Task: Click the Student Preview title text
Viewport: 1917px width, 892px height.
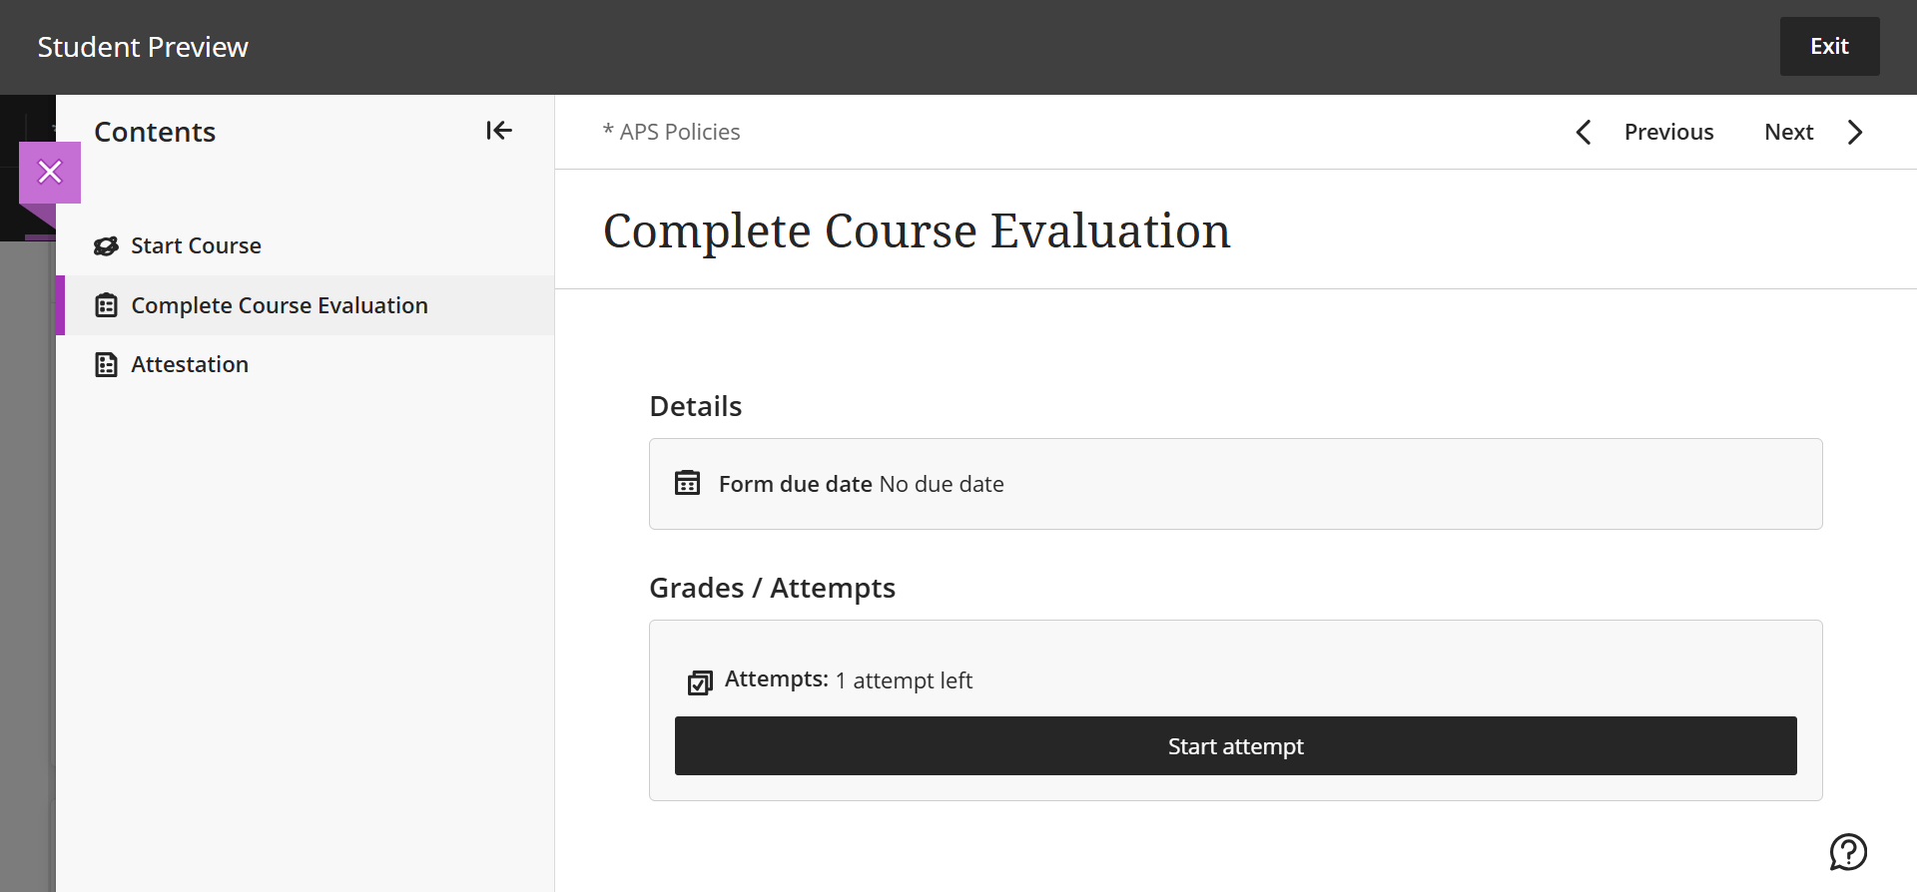Action: click(143, 47)
